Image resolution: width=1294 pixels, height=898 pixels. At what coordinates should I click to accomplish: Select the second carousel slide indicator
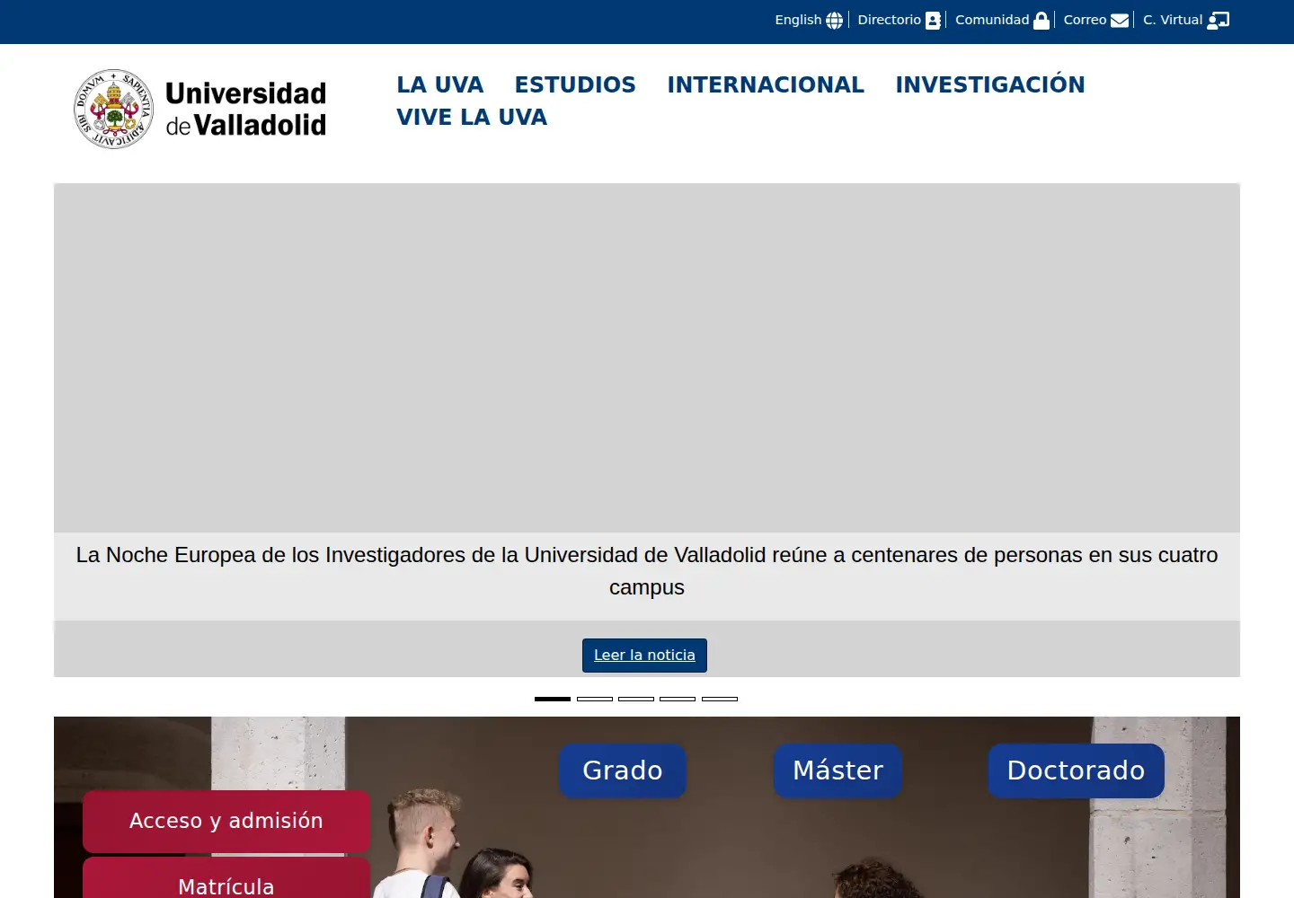pyautogui.click(x=595, y=699)
